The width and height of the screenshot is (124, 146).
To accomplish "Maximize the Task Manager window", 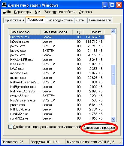I will 112,5.
